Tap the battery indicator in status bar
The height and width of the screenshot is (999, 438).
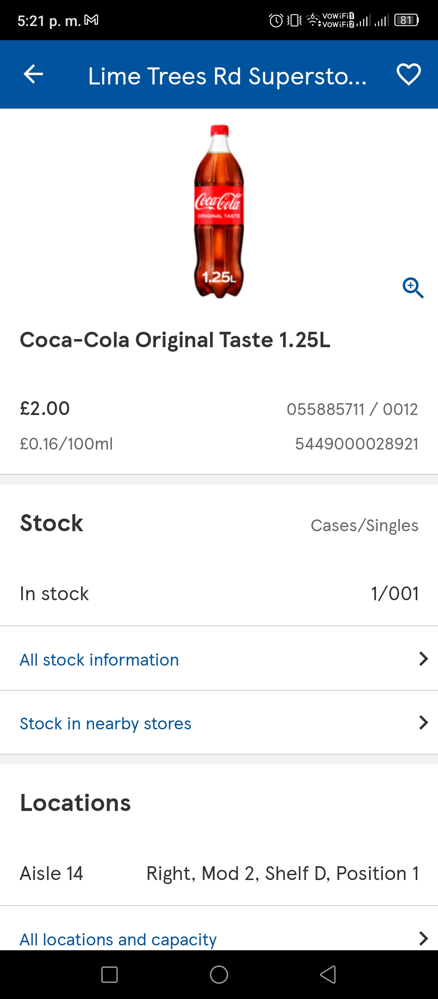[407, 20]
